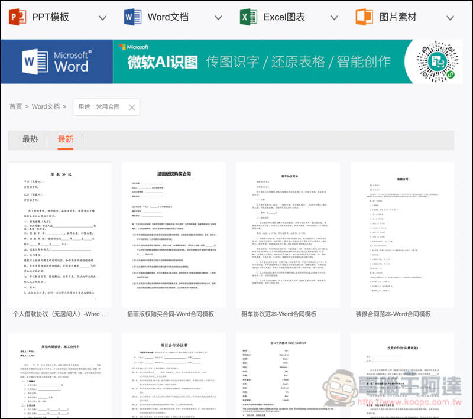Expand the PPT模板 dropdown arrow
The height and width of the screenshot is (419, 473).
[102, 18]
